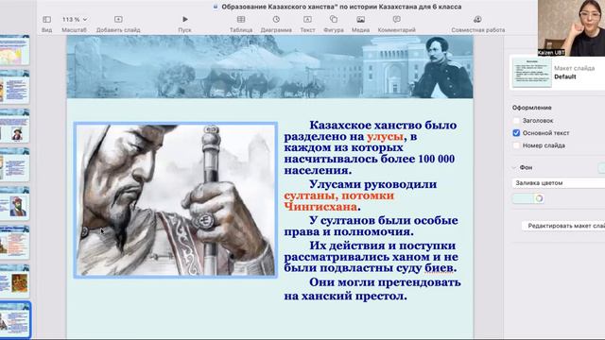Select the first slide thumbnail with map
Image resolution: width=605 pixels, height=340 pixels.
14,50
